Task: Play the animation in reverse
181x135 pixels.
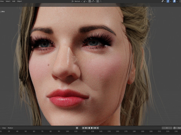Action: [89, 128]
